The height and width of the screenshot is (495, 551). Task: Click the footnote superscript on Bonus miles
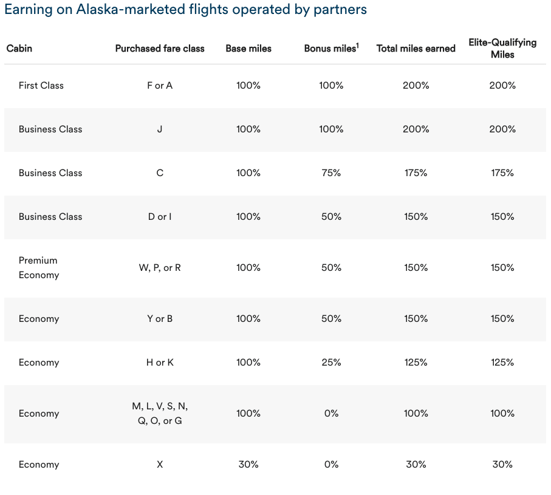click(x=357, y=45)
